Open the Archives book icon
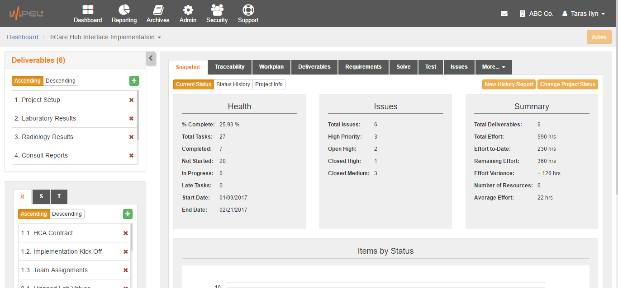Viewport: 618px width, 288px height. pos(158,10)
